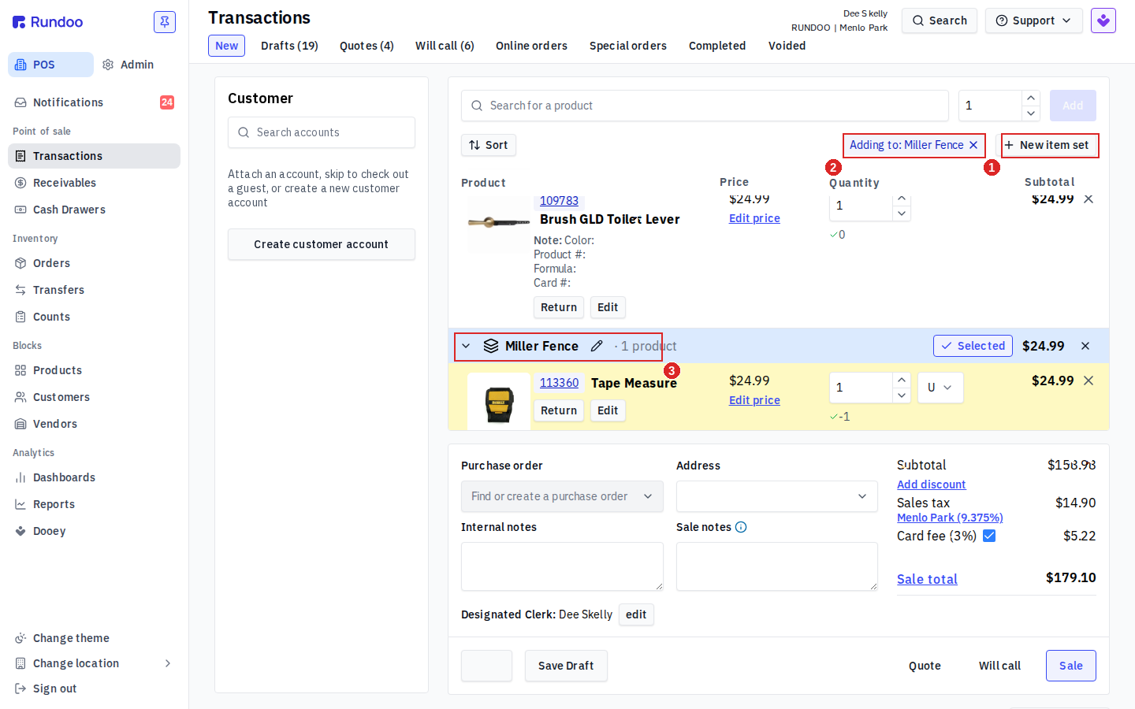This screenshot has width=1135, height=709.
Task: Decrease the add-product quantity stepper
Action: tap(1031, 113)
